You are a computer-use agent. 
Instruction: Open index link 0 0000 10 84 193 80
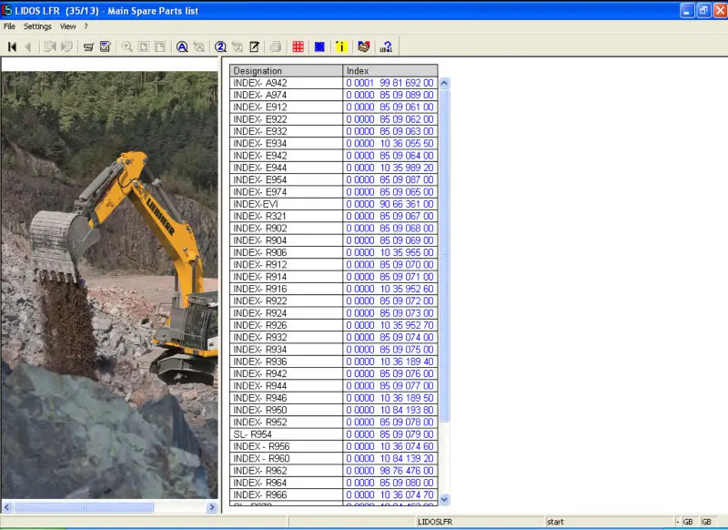389,410
